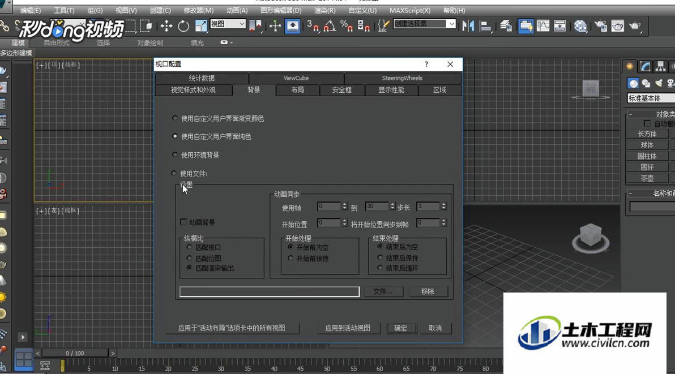
Task: Enable the 动画背景 checkbox
Action: click(183, 222)
